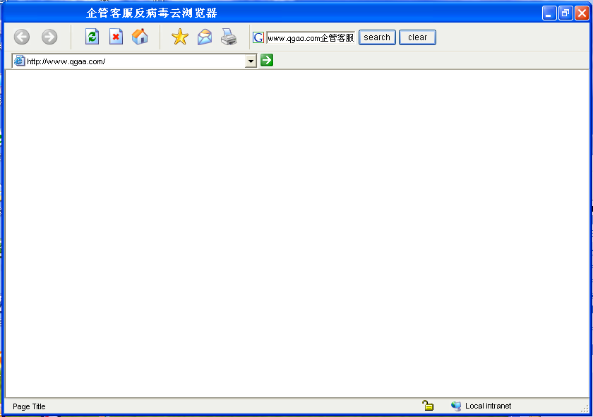Click the IE page icon in address bar
593x417 pixels.
point(19,61)
